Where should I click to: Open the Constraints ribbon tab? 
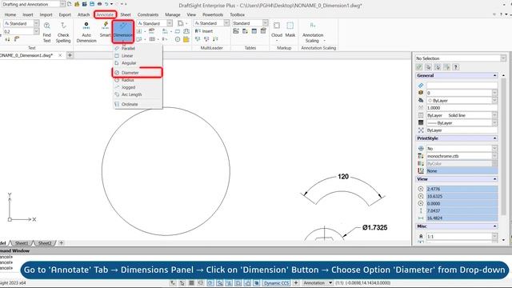pos(147,14)
